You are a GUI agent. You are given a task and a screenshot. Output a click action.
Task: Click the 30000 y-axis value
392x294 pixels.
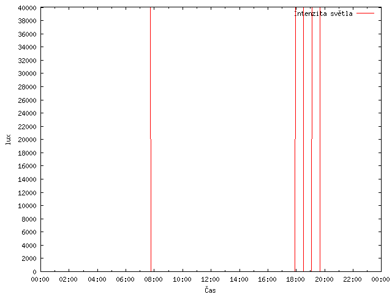27,73
